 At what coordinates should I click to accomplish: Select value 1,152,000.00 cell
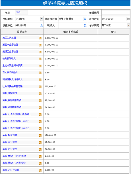click(71, 38)
